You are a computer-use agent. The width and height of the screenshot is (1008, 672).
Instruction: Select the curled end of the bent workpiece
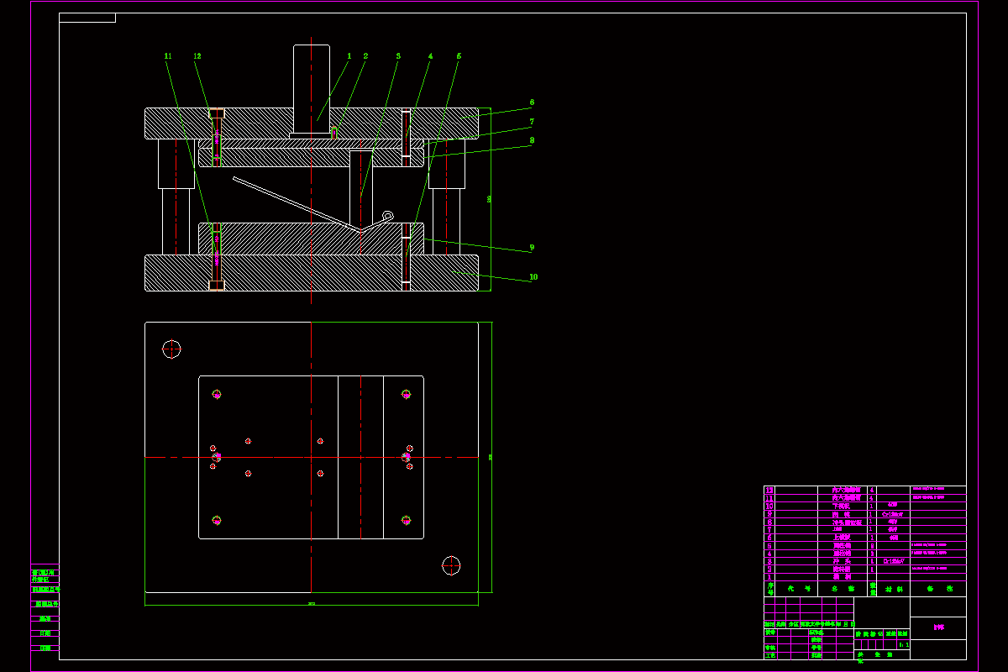click(x=388, y=216)
